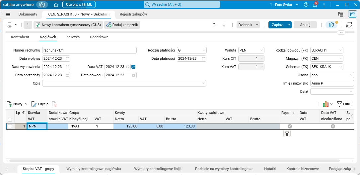360x175 pixels.
Task: Open the hamburger main menu
Action: tap(8, 15)
